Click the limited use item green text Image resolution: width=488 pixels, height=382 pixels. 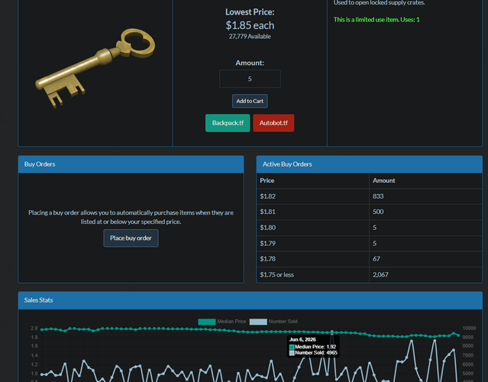click(377, 20)
